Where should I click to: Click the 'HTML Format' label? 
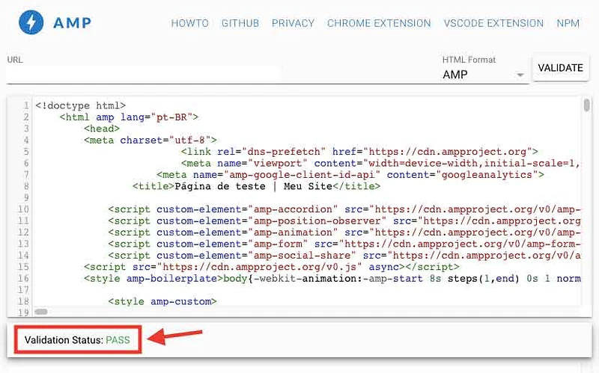coord(469,60)
